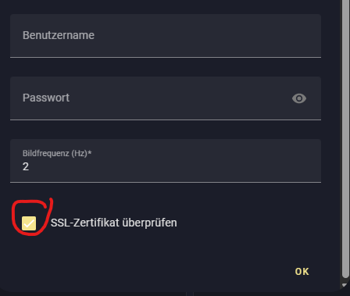Click the Passwort placeholder text
350x296 pixels.
46,98
